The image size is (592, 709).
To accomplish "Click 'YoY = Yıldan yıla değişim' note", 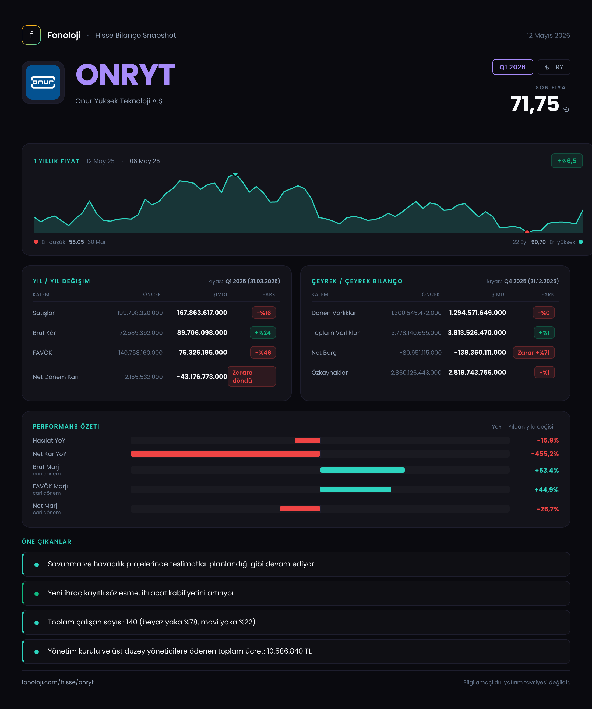I will (x=525, y=427).
